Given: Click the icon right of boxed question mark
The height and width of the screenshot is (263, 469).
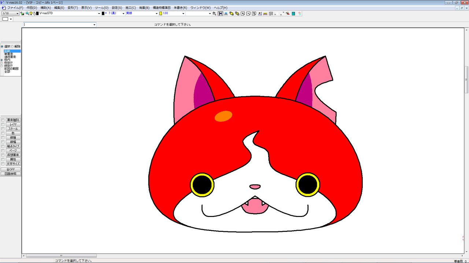Looking at the screenshot, I should (259, 14).
